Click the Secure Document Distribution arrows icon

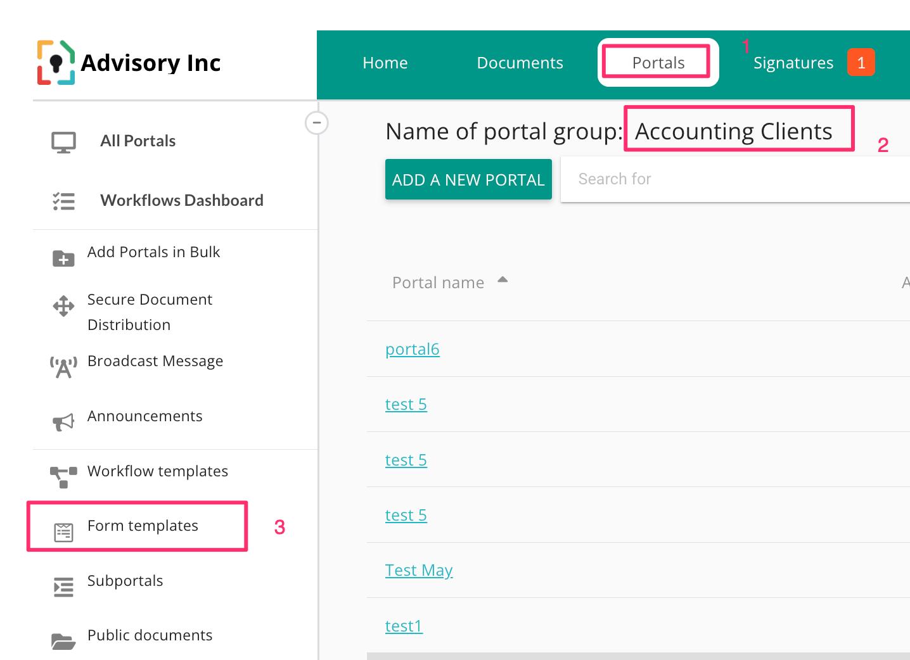[x=63, y=306]
